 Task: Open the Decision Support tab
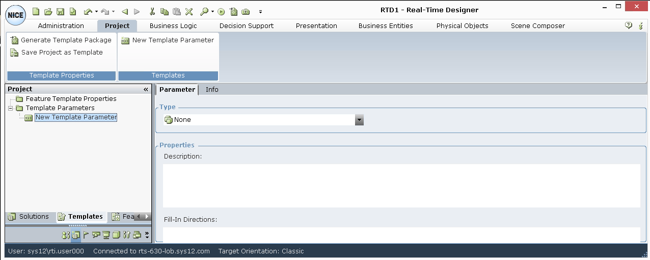click(x=247, y=25)
